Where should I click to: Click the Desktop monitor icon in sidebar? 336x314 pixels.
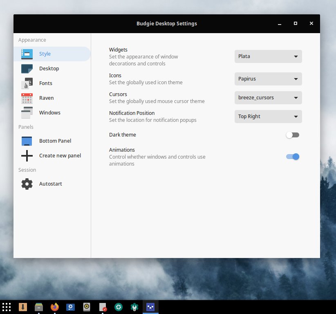tap(27, 69)
